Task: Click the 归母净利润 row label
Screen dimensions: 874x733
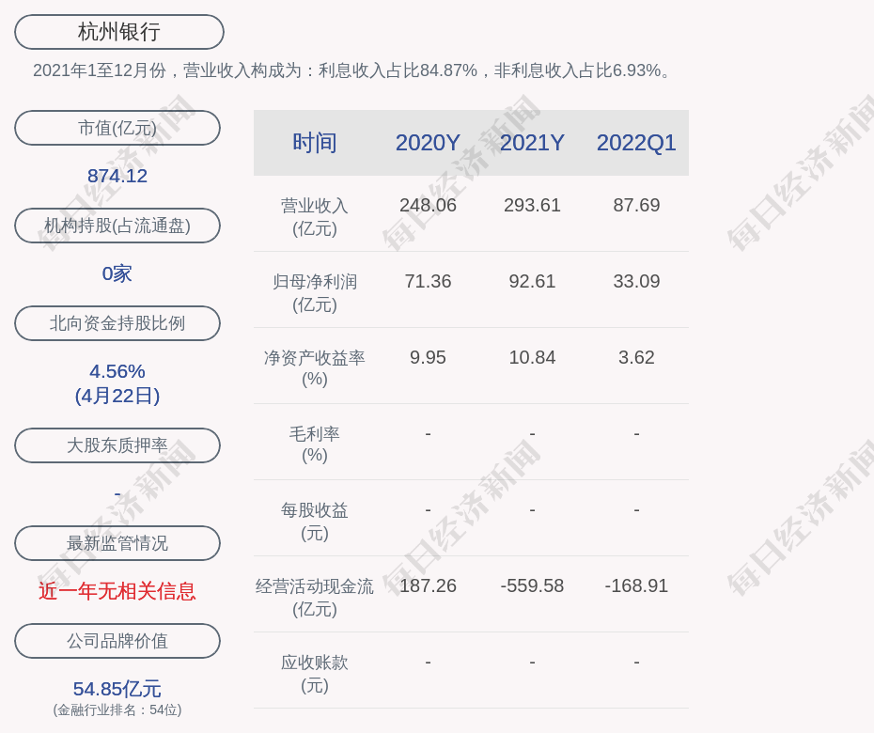Action: pos(315,293)
